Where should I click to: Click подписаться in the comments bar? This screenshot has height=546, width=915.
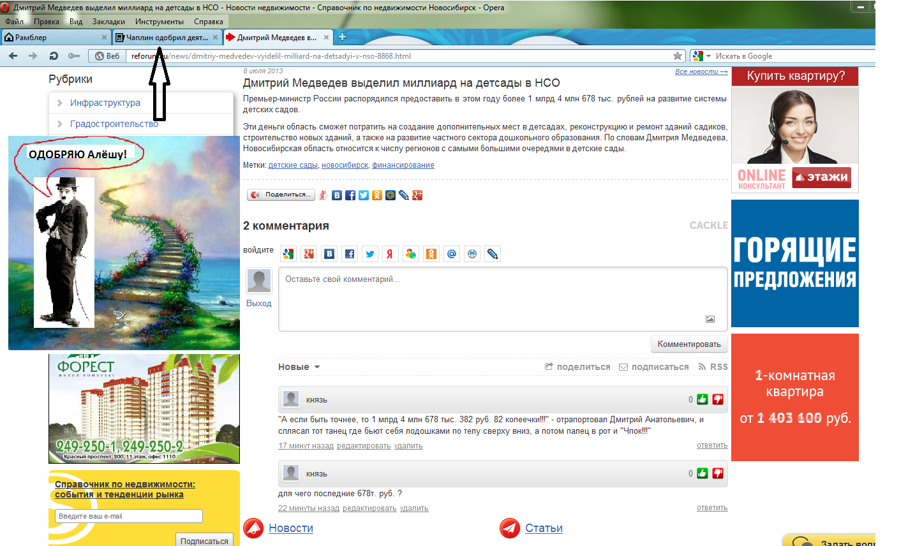click(x=654, y=367)
